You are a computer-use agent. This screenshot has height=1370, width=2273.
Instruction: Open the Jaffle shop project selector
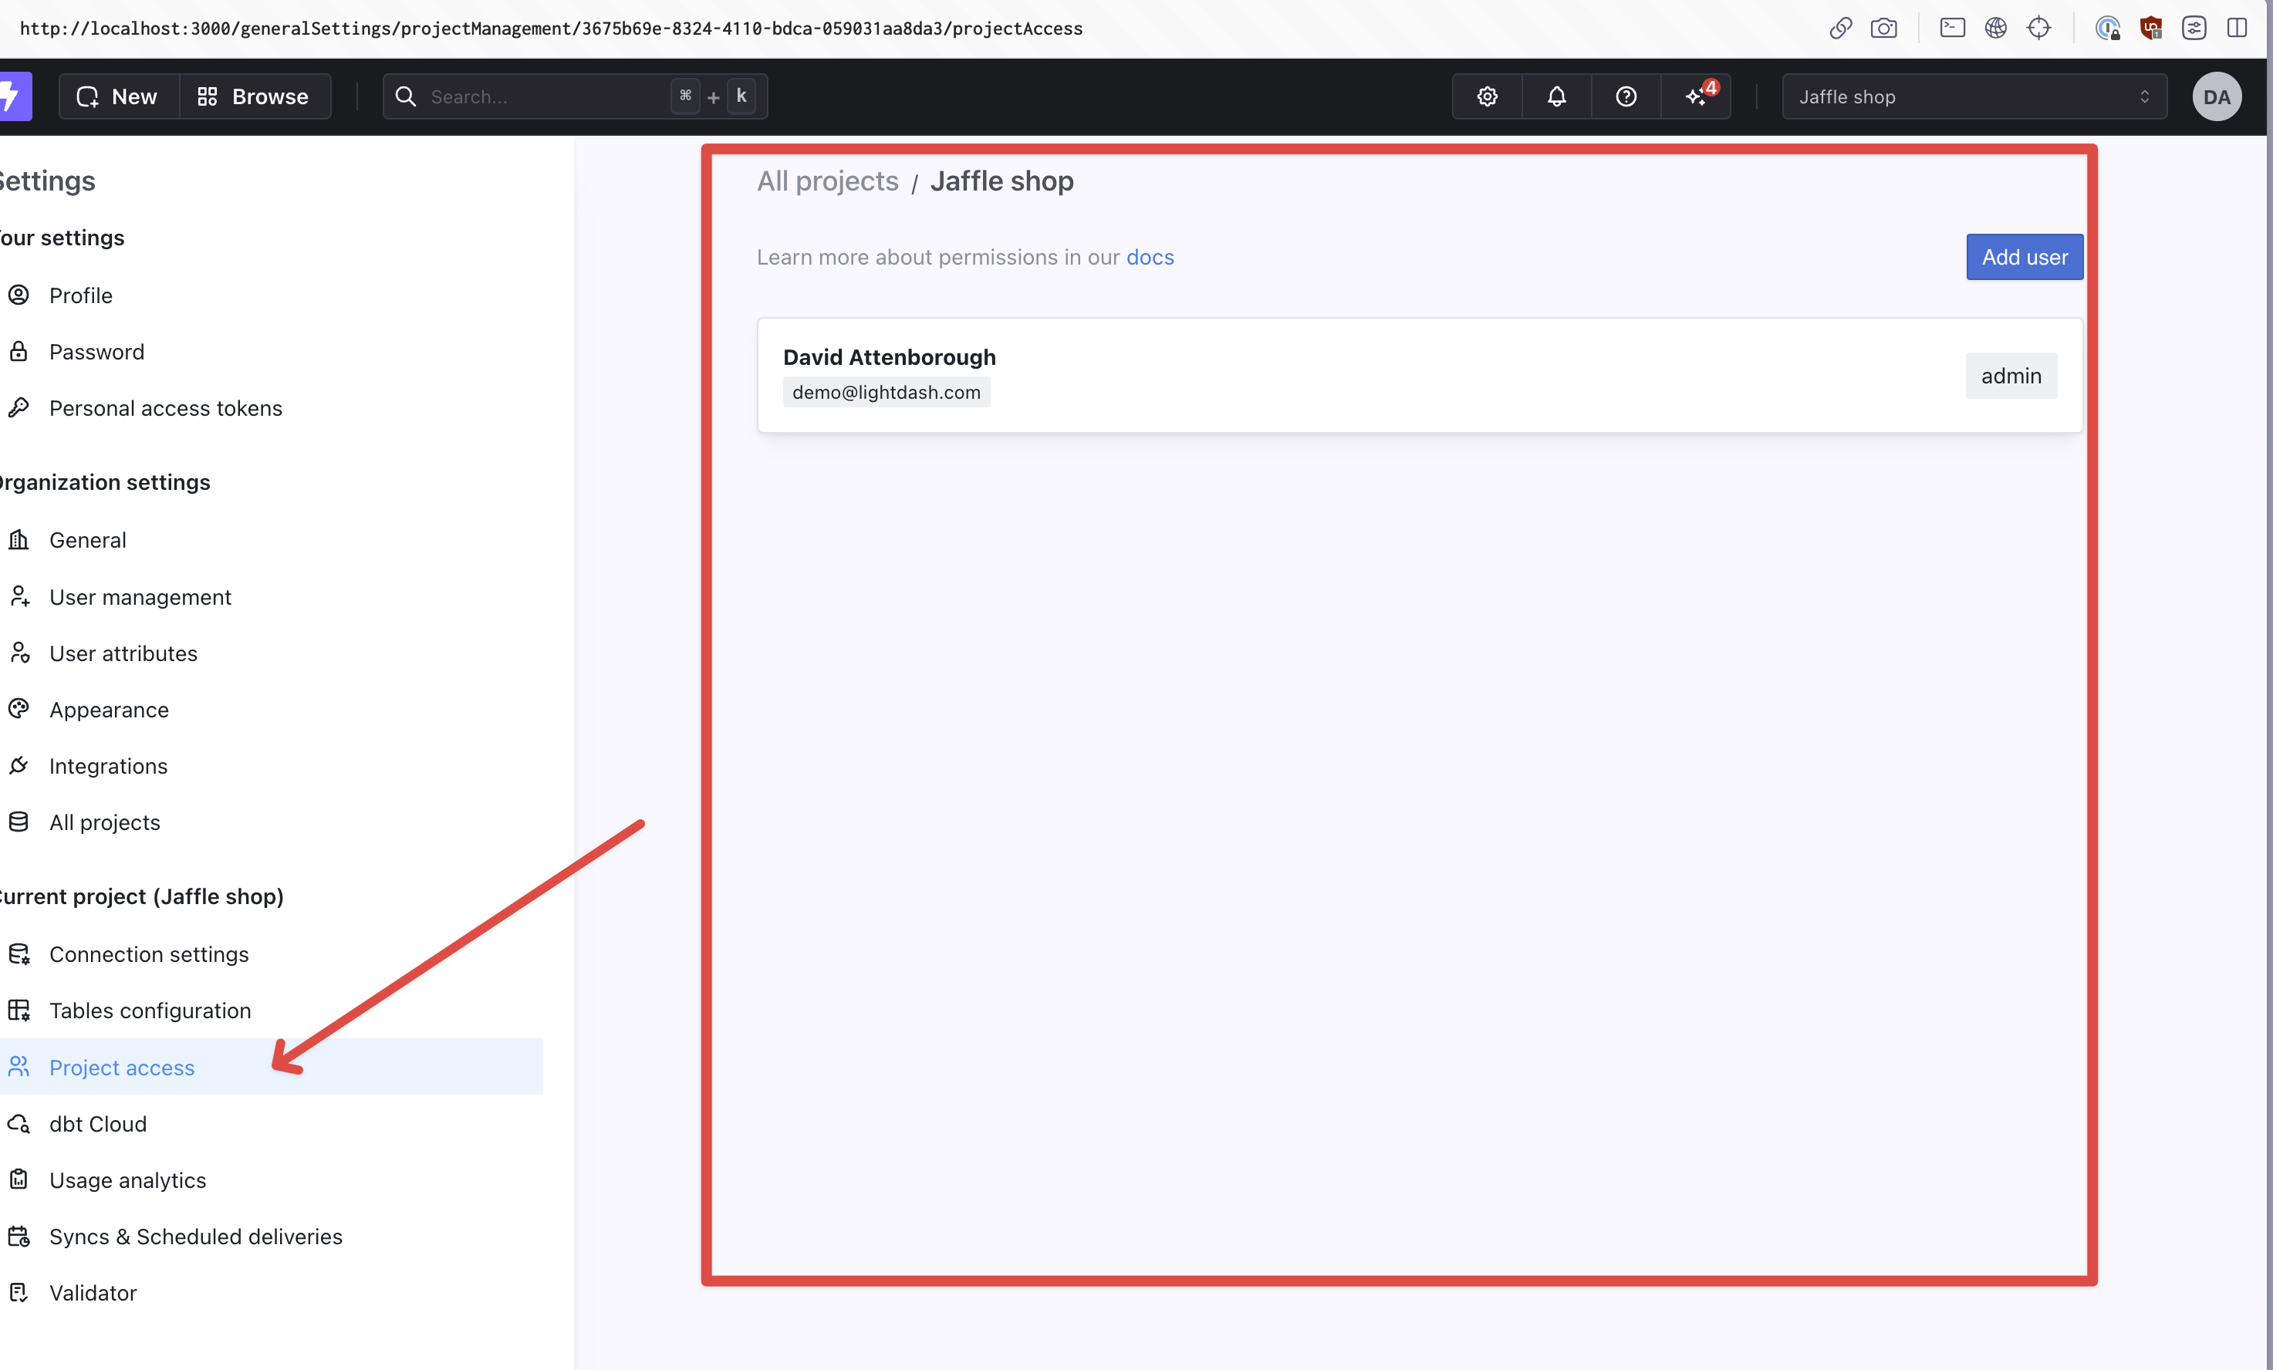coord(1974,96)
